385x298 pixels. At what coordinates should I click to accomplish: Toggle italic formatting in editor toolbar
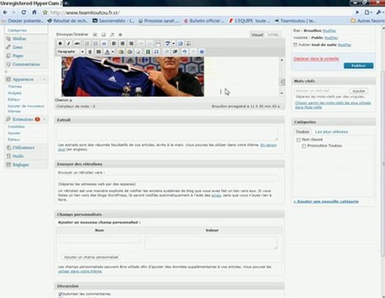(69, 43)
